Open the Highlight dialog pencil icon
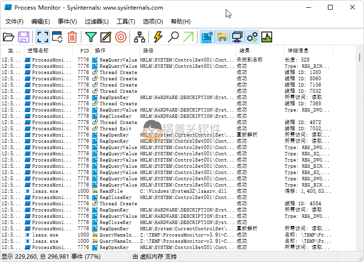The width and height of the screenshot is (364, 262). (106, 37)
